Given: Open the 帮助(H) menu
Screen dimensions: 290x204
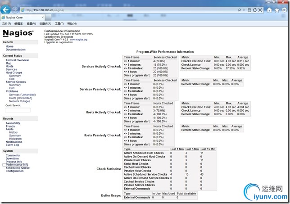Looking at the screenshot, I should pyautogui.click(x=72, y=24).
